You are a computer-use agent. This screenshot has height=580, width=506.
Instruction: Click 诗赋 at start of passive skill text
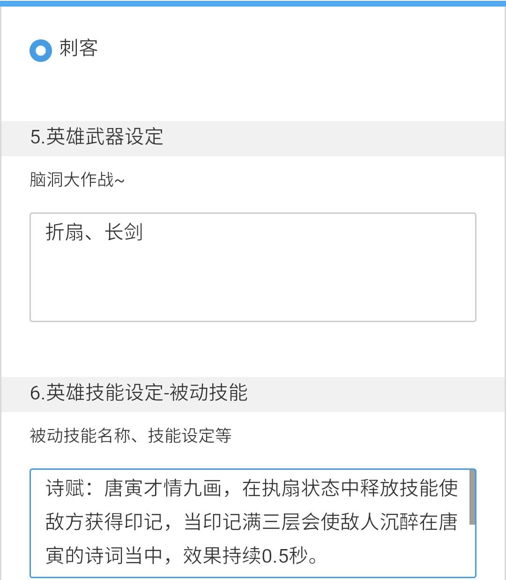[x=65, y=489]
